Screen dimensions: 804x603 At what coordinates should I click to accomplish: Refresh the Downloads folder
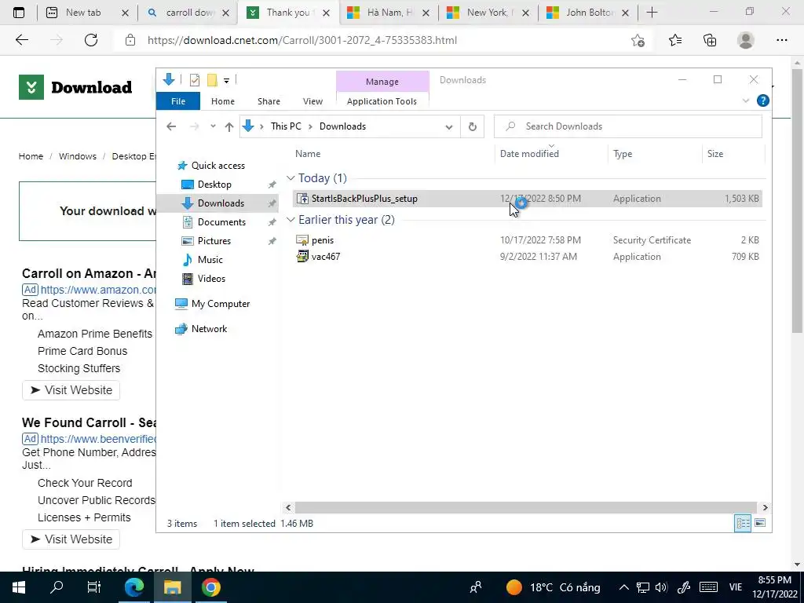tap(472, 126)
